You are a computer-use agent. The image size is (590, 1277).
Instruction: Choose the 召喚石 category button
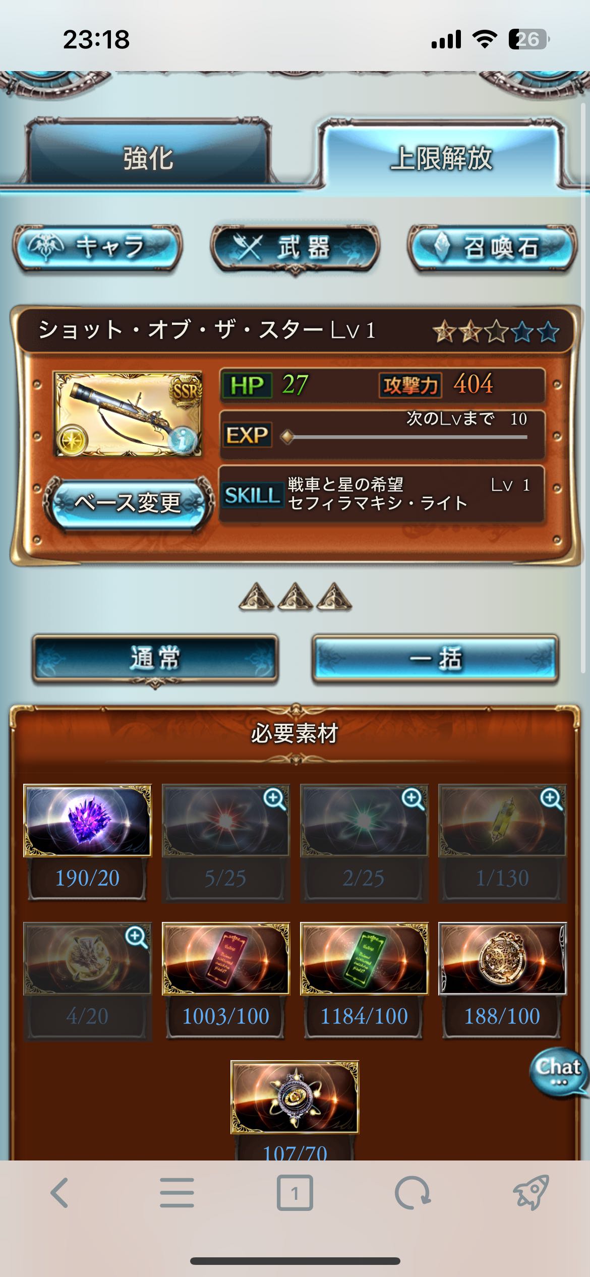(492, 248)
